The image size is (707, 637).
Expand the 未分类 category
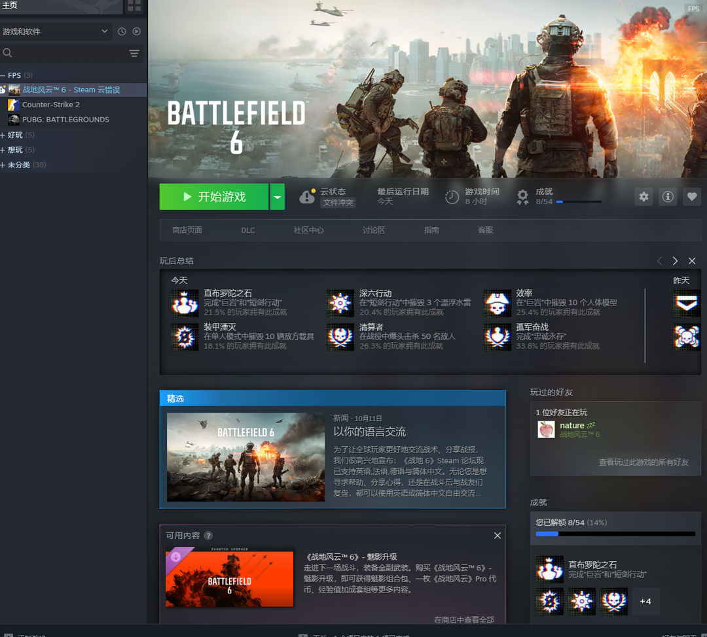coord(3,165)
